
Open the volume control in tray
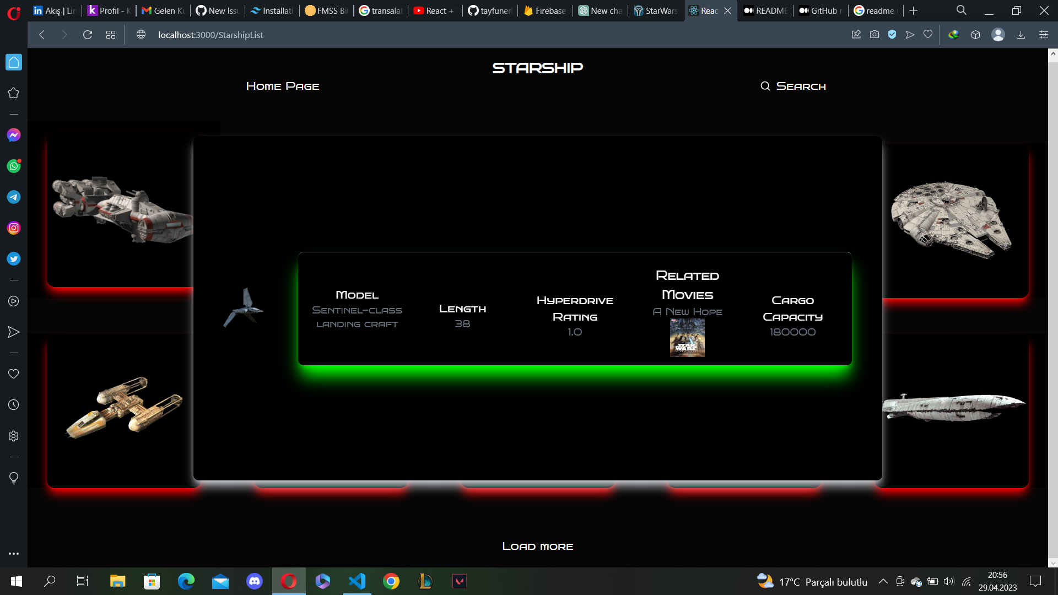pos(948,582)
